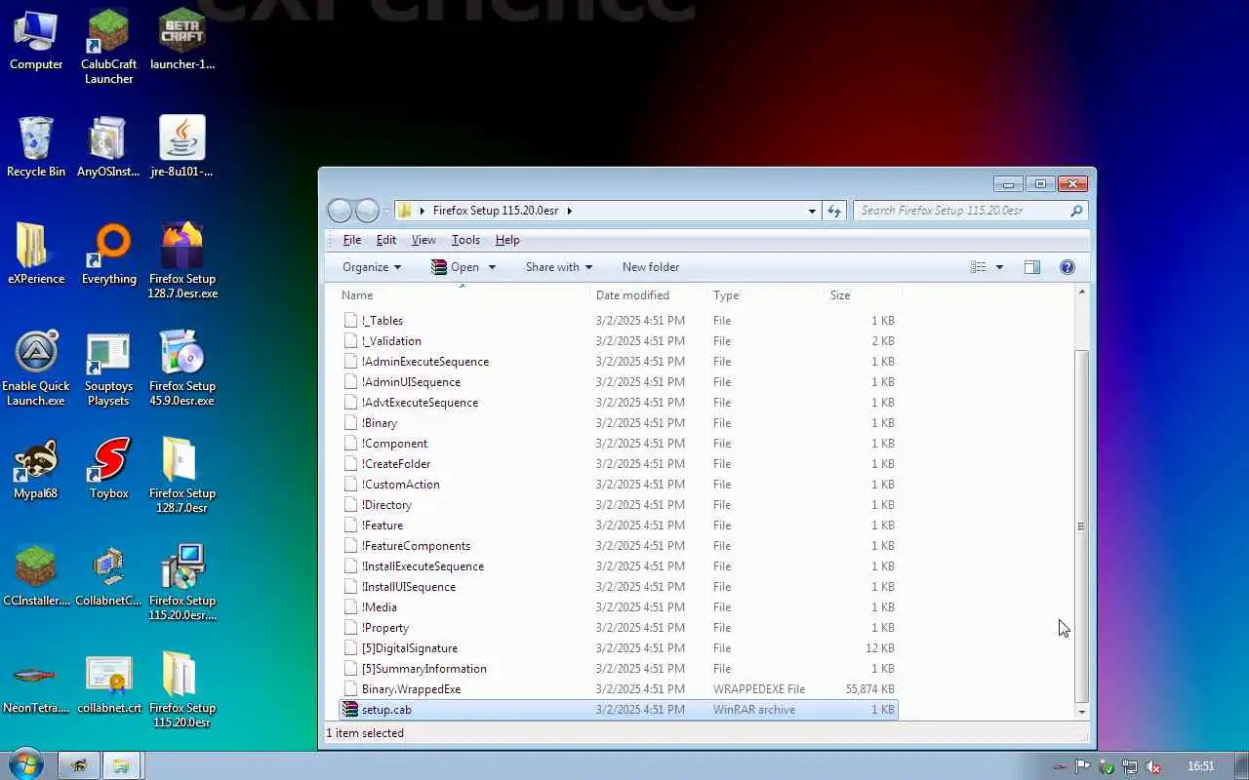Open the Explorer Help button
This screenshot has width=1249, height=780.
tap(1067, 267)
